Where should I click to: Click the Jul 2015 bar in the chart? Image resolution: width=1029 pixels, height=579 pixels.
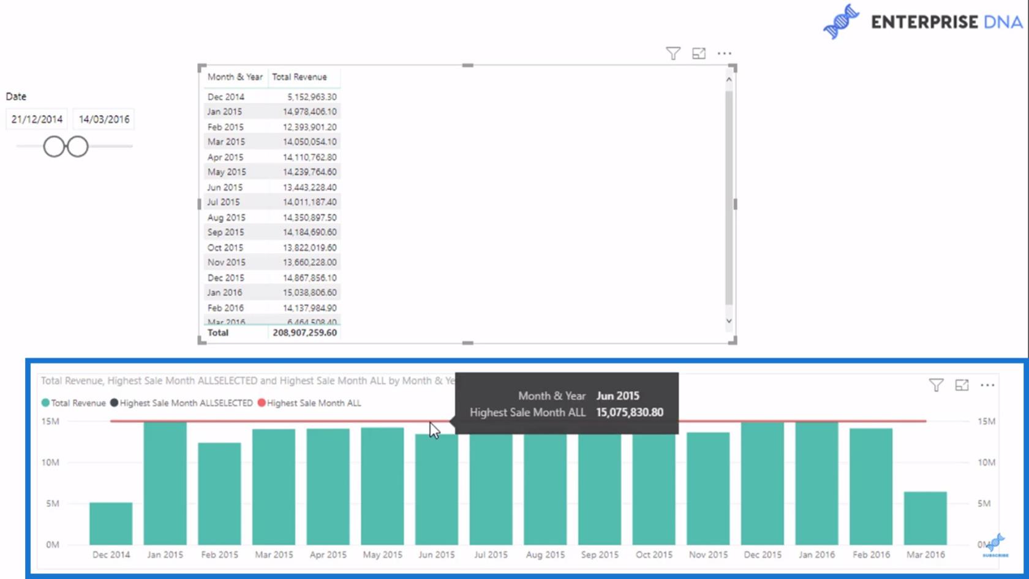coord(491,490)
